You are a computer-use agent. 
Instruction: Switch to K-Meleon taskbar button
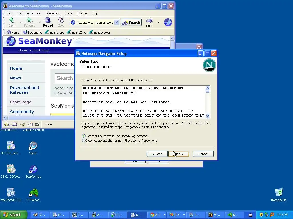234,215
